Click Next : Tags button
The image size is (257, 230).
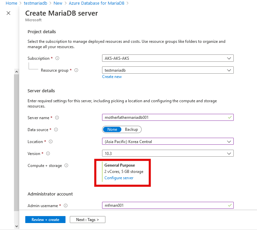(87, 219)
